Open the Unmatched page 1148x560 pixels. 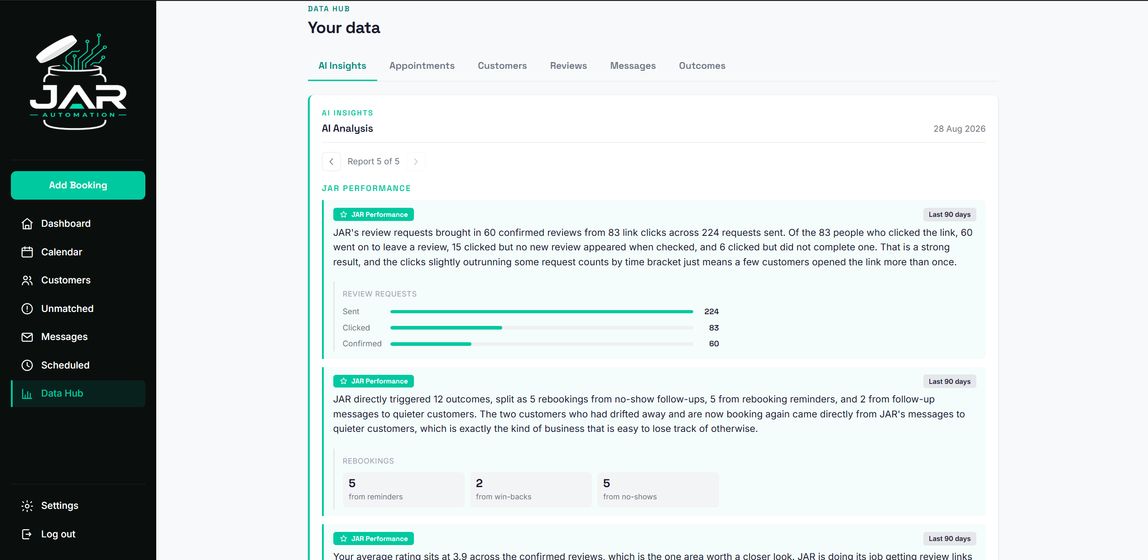(78, 309)
